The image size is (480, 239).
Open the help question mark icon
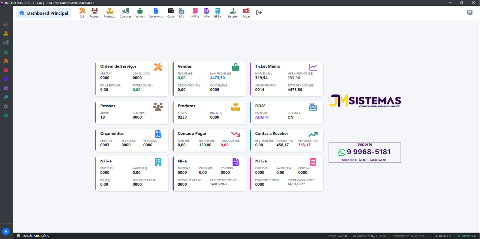click(6, 116)
